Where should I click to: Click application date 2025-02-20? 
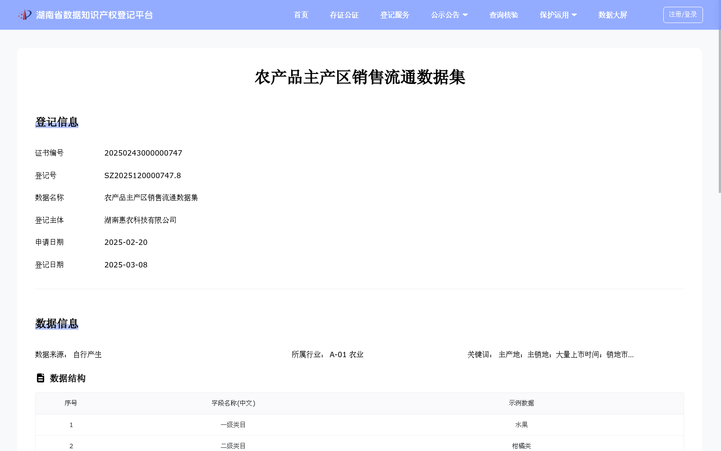click(x=126, y=242)
